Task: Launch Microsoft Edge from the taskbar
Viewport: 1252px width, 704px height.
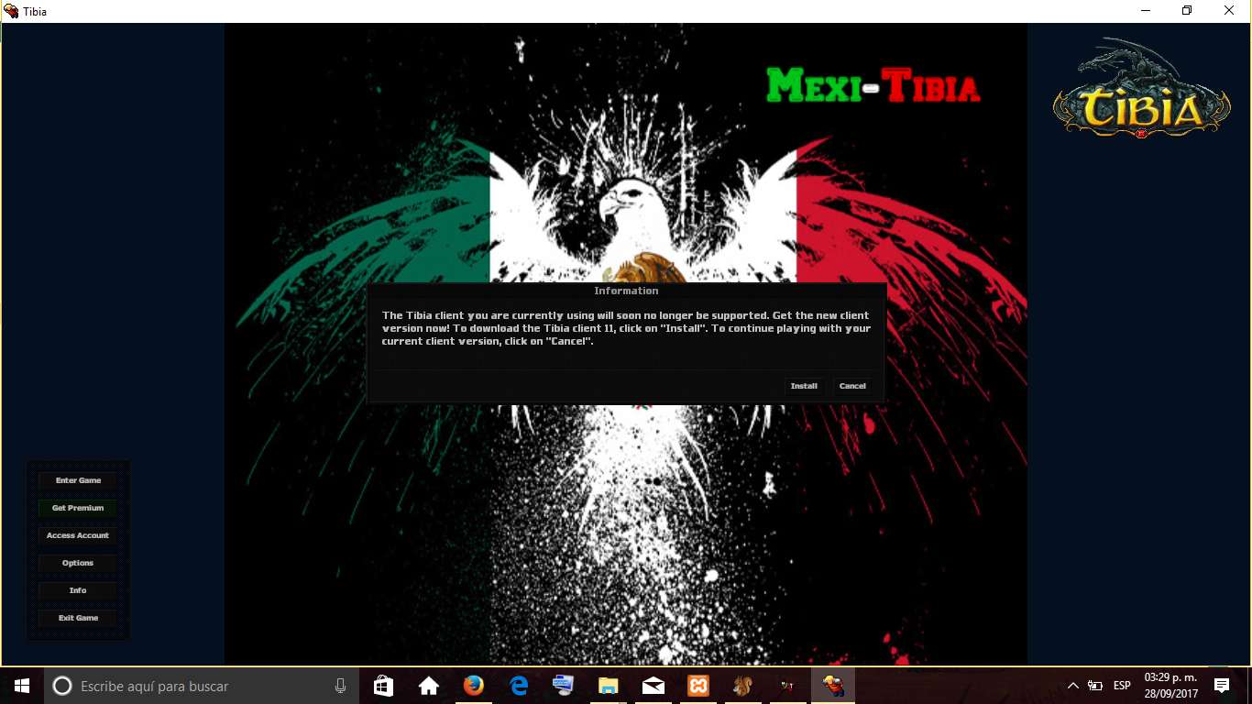Action: (518, 686)
